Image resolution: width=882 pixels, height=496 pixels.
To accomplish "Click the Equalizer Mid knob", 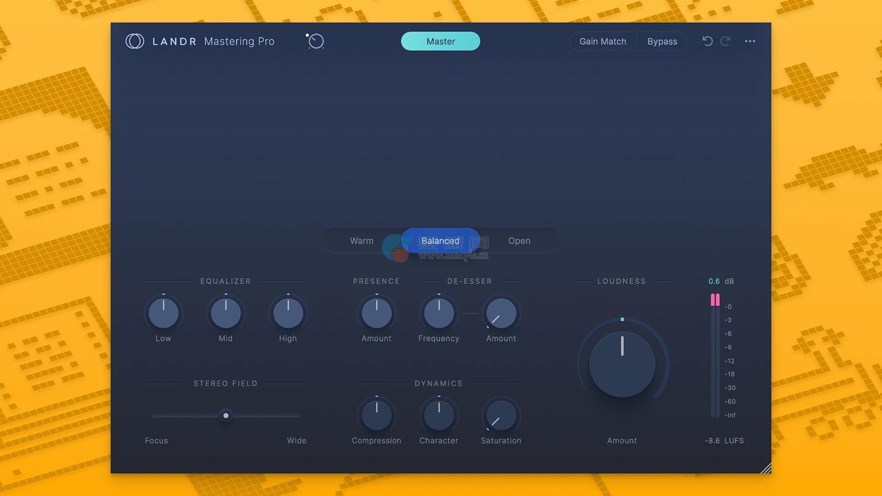I will tap(226, 313).
